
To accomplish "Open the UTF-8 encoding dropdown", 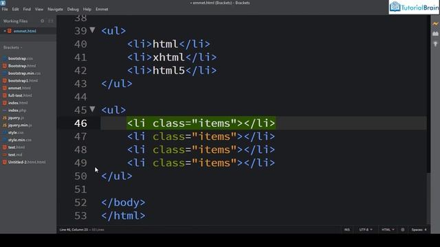I will tap(366, 230).
